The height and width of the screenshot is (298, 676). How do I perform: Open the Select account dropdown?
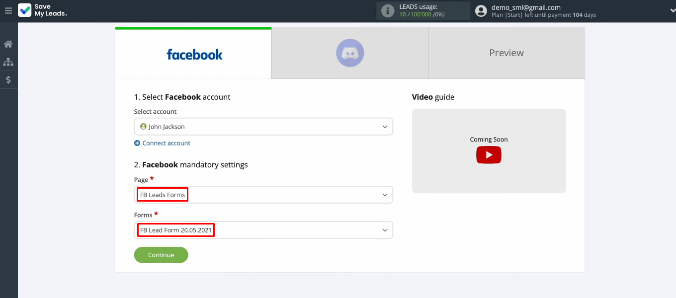click(263, 127)
